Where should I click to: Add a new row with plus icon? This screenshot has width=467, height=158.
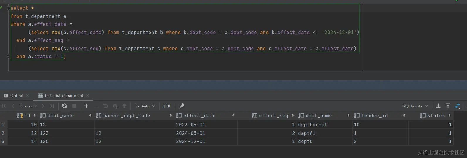(86, 106)
